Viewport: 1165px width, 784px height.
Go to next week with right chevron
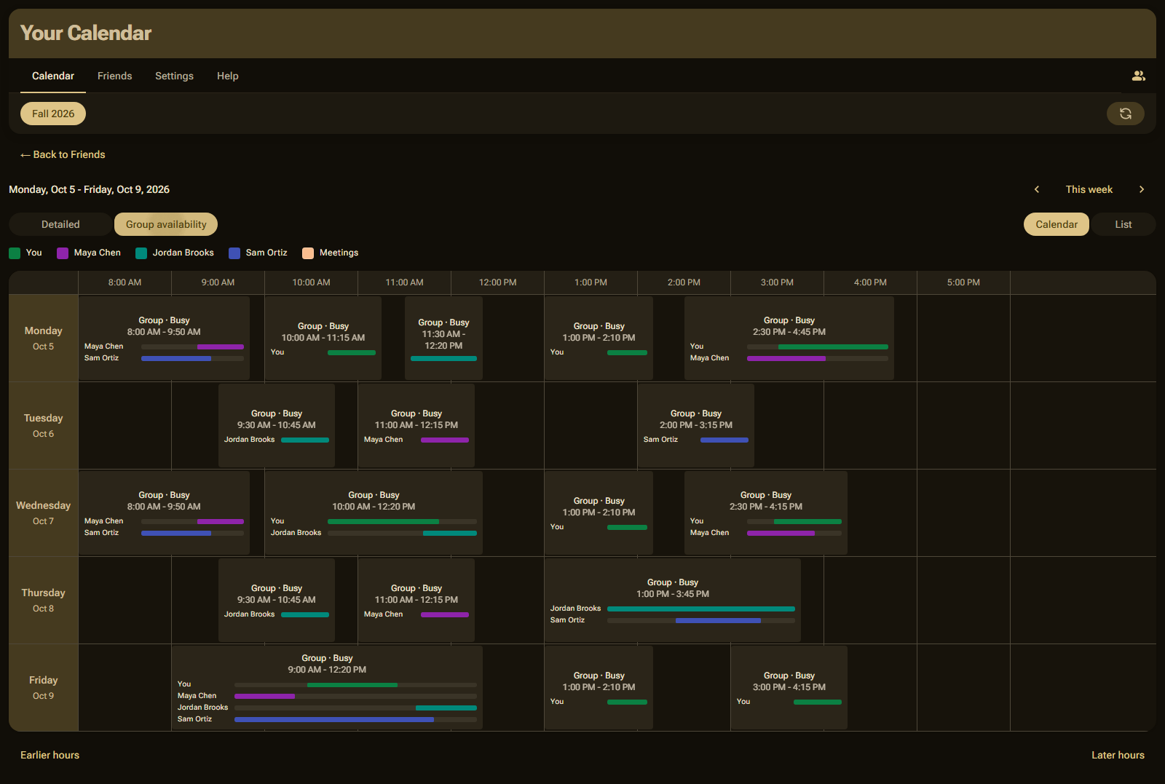[x=1142, y=189]
